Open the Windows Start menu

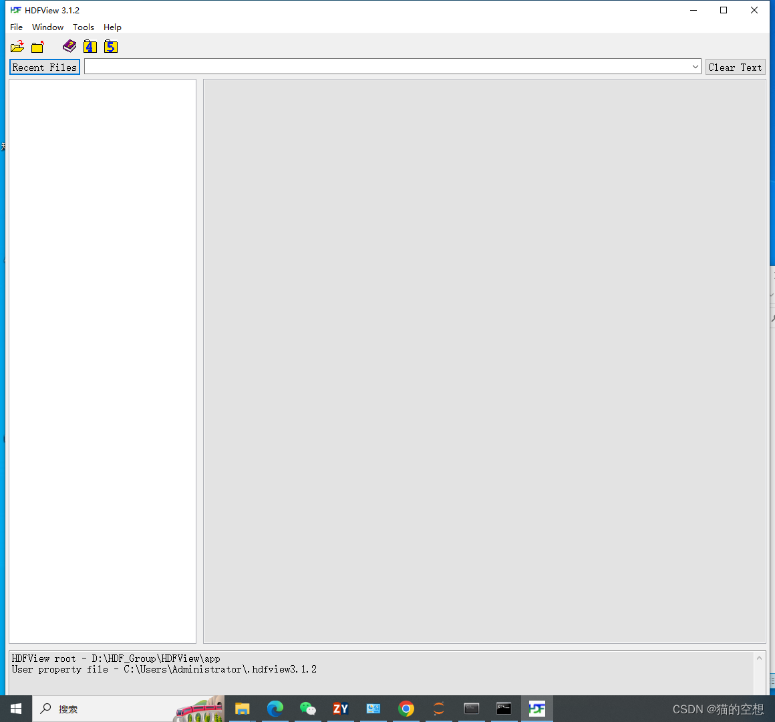coord(16,709)
